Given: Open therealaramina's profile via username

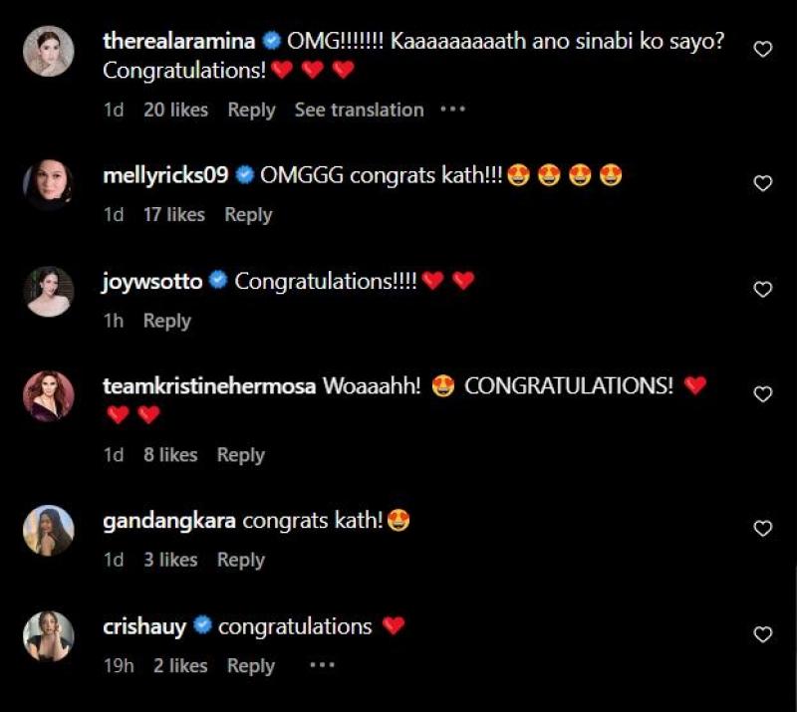Looking at the screenshot, I should (179, 41).
